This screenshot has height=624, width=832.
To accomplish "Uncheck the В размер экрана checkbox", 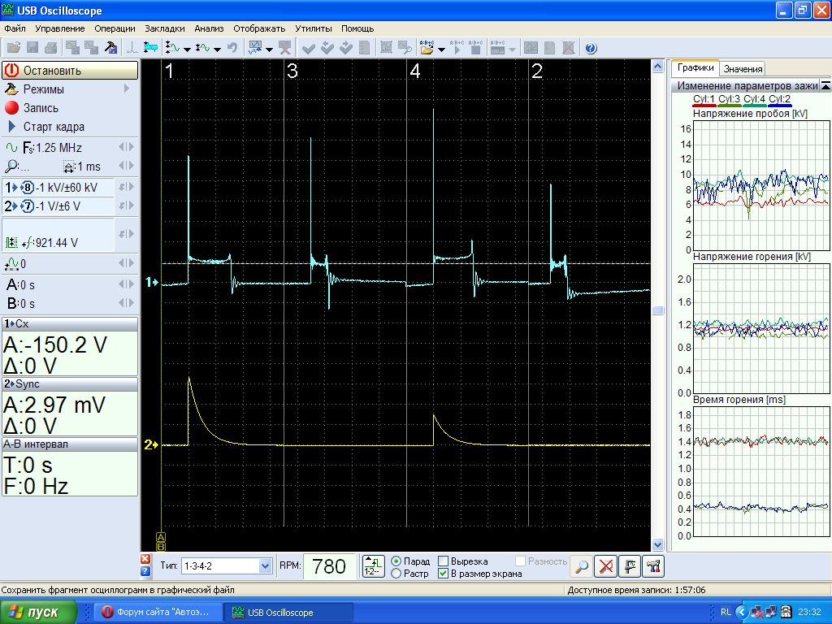I will pyautogui.click(x=444, y=574).
